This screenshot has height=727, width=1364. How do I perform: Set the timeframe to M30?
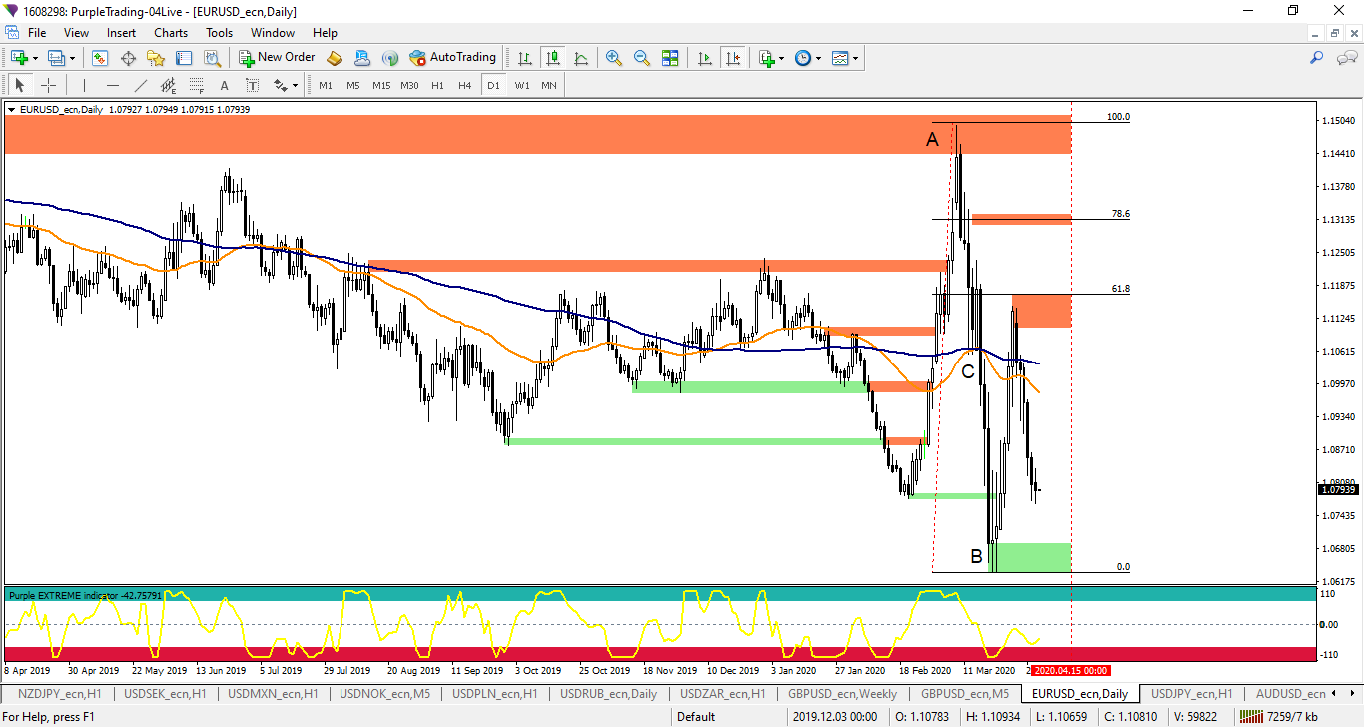point(409,85)
